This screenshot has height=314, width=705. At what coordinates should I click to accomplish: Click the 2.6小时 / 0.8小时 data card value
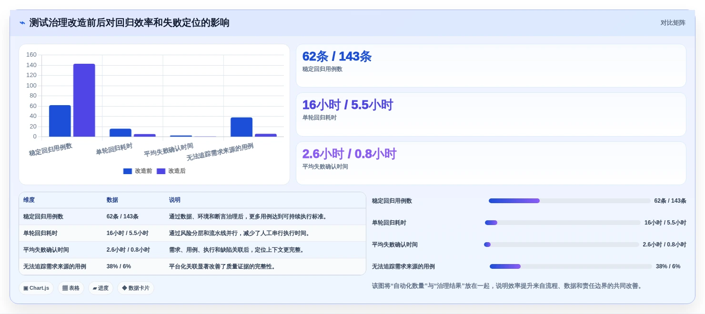pos(350,154)
